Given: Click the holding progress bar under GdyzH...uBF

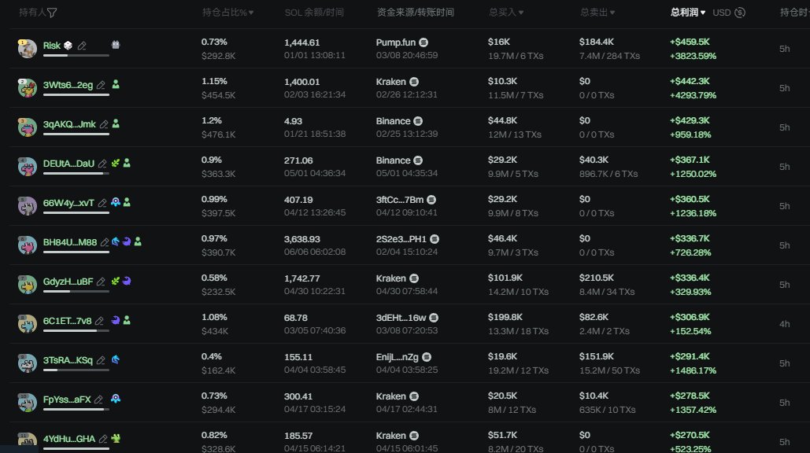Looking at the screenshot, I should (x=76, y=292).
